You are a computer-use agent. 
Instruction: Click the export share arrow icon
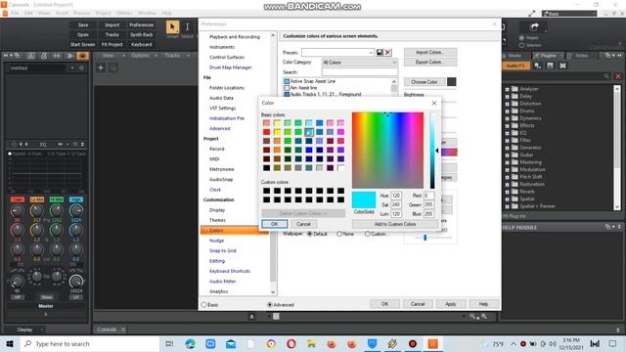[x=534, y=26]
